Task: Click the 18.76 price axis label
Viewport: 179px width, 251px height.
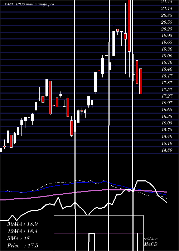Action: [167, 62]
